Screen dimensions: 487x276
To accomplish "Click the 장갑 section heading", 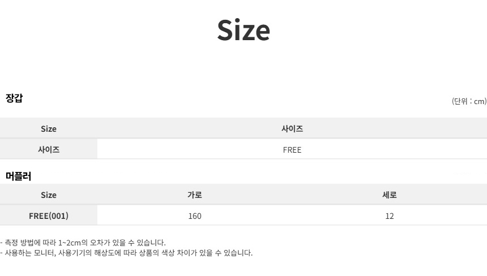I will tap(14, 98).
